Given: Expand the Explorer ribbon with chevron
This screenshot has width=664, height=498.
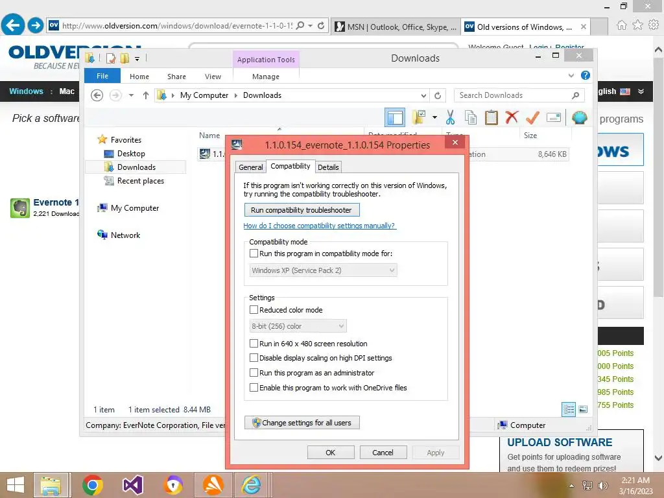Looking at the screenshot, I should [x=571, y=75].
